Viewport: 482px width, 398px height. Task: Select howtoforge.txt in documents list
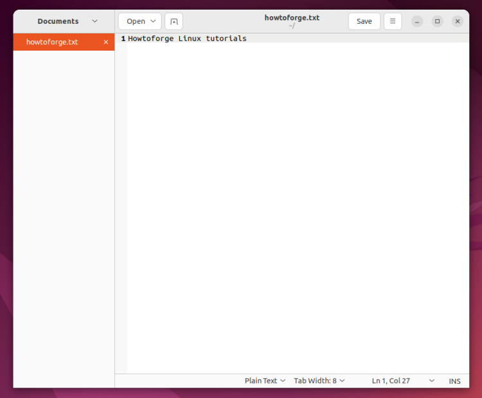tap(64, 42)
